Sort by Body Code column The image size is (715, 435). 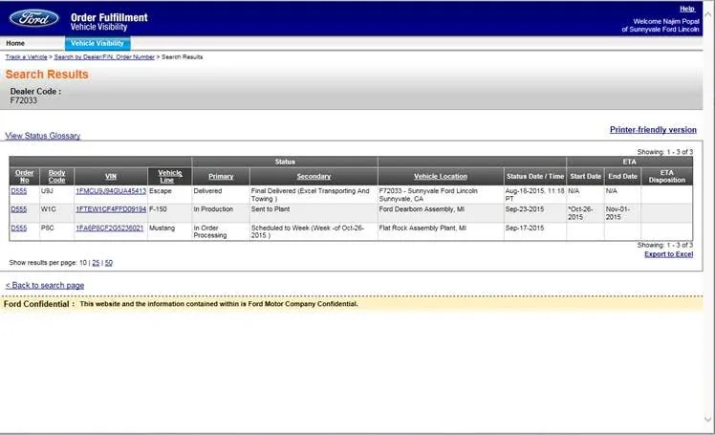pos(56,176)
